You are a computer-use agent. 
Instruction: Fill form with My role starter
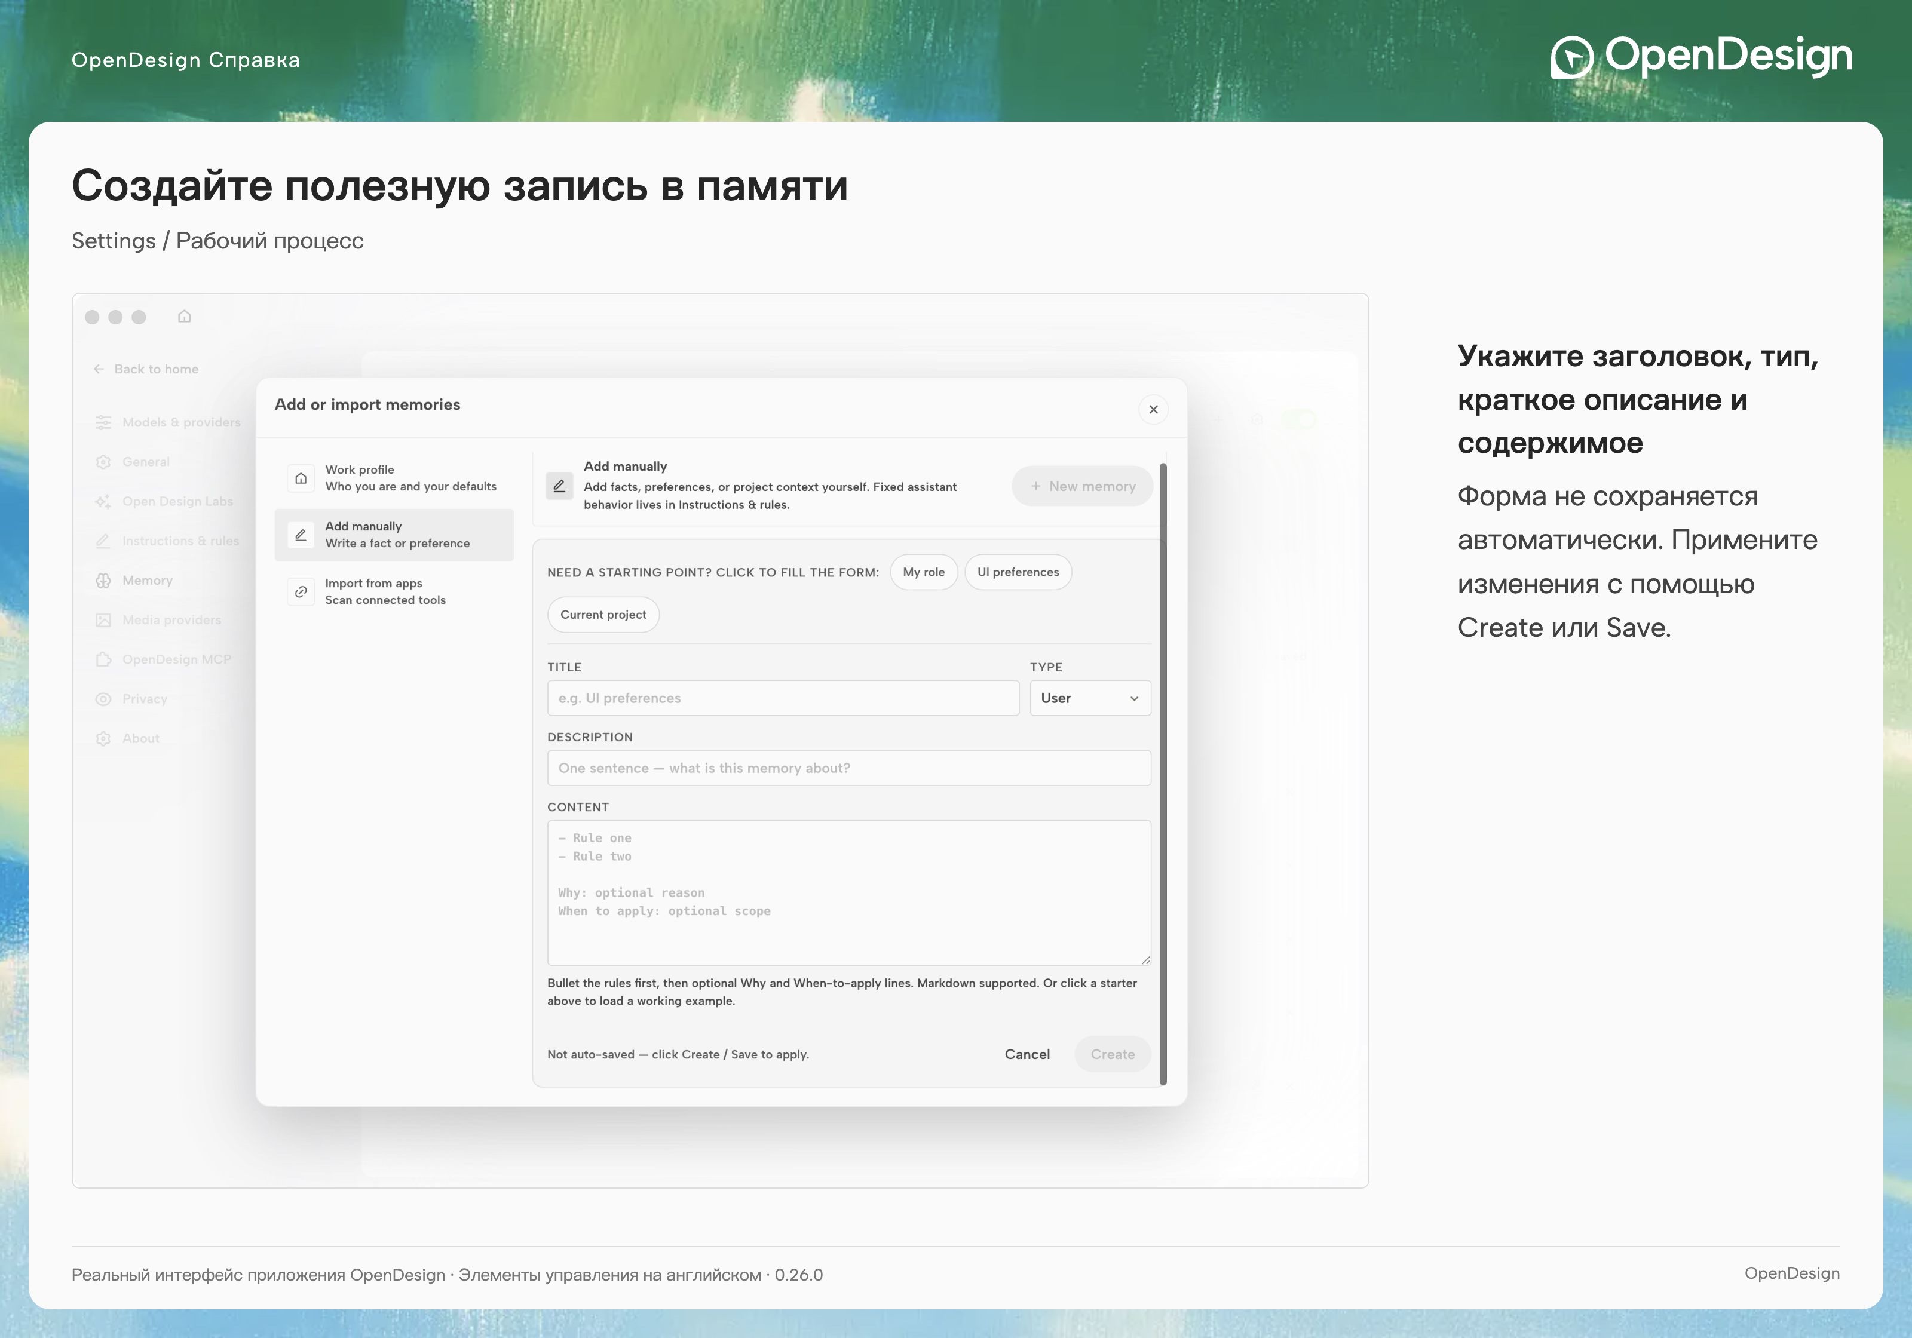[924, 572]
